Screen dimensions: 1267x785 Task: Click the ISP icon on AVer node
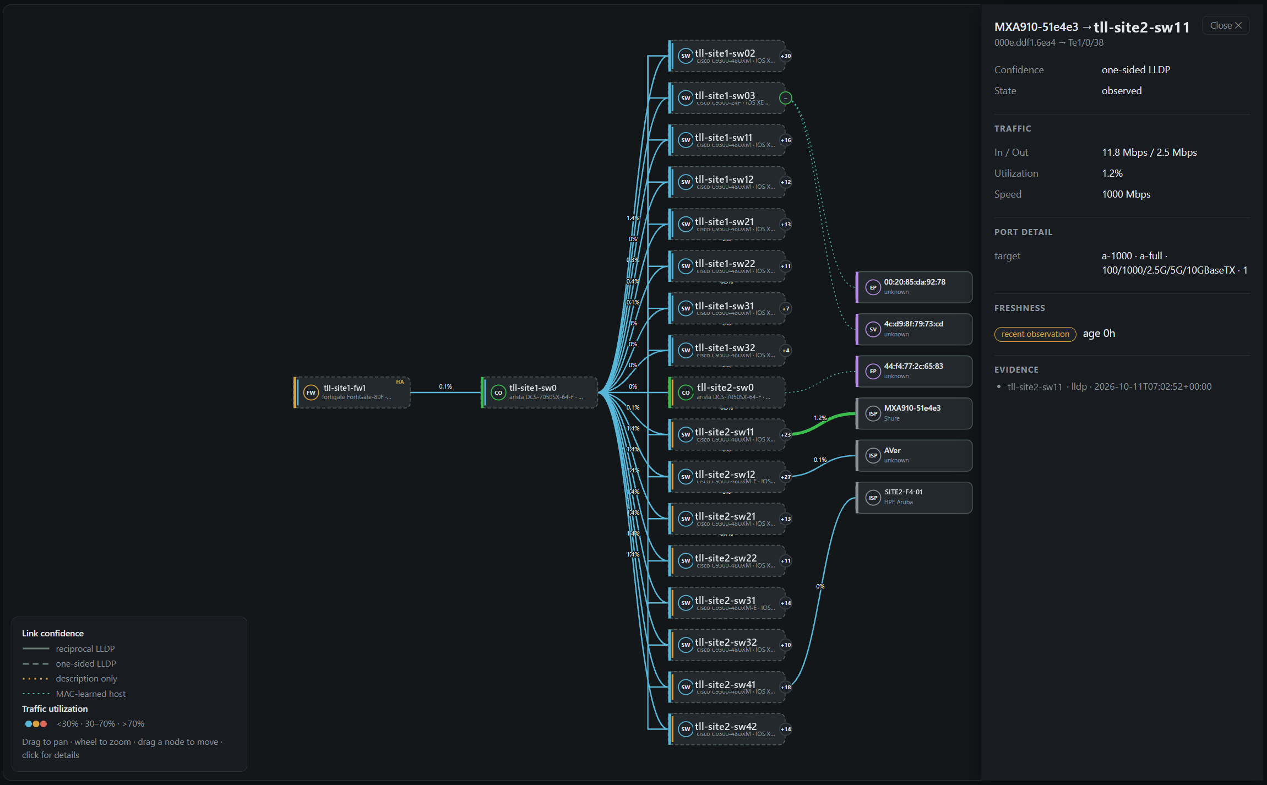[873, 455]
